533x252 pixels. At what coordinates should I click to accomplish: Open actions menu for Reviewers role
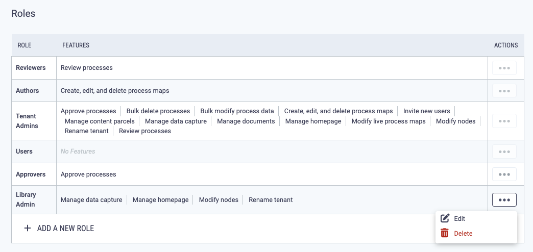504,68
